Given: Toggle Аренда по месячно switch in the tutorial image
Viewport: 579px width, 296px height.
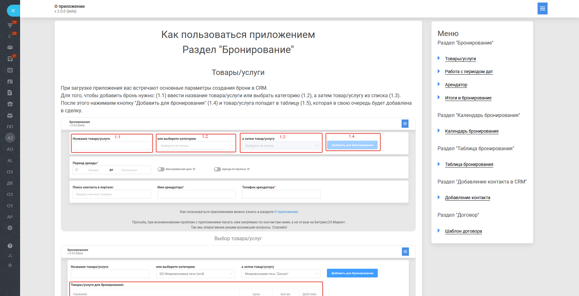Looking at the screenshot, I should [217, 169].
